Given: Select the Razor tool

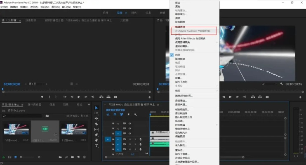Looking at the screenshot, I should point(96,124).
